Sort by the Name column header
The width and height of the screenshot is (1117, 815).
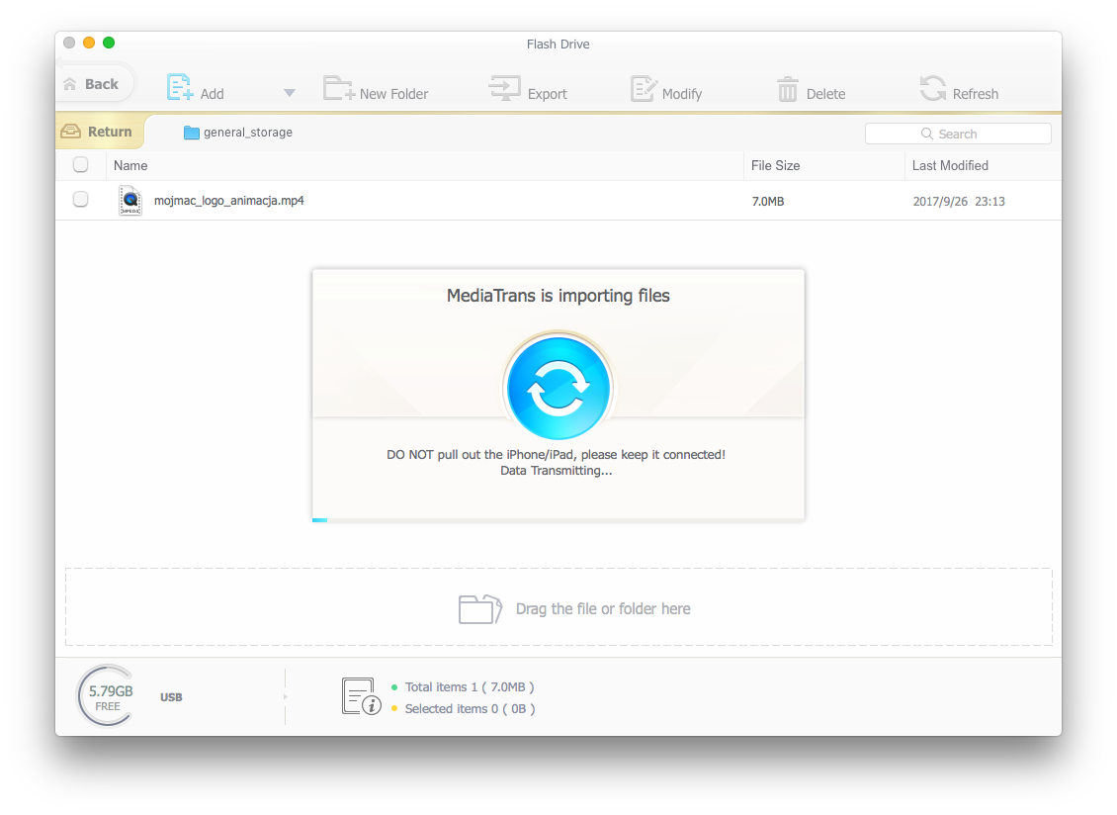130,165
